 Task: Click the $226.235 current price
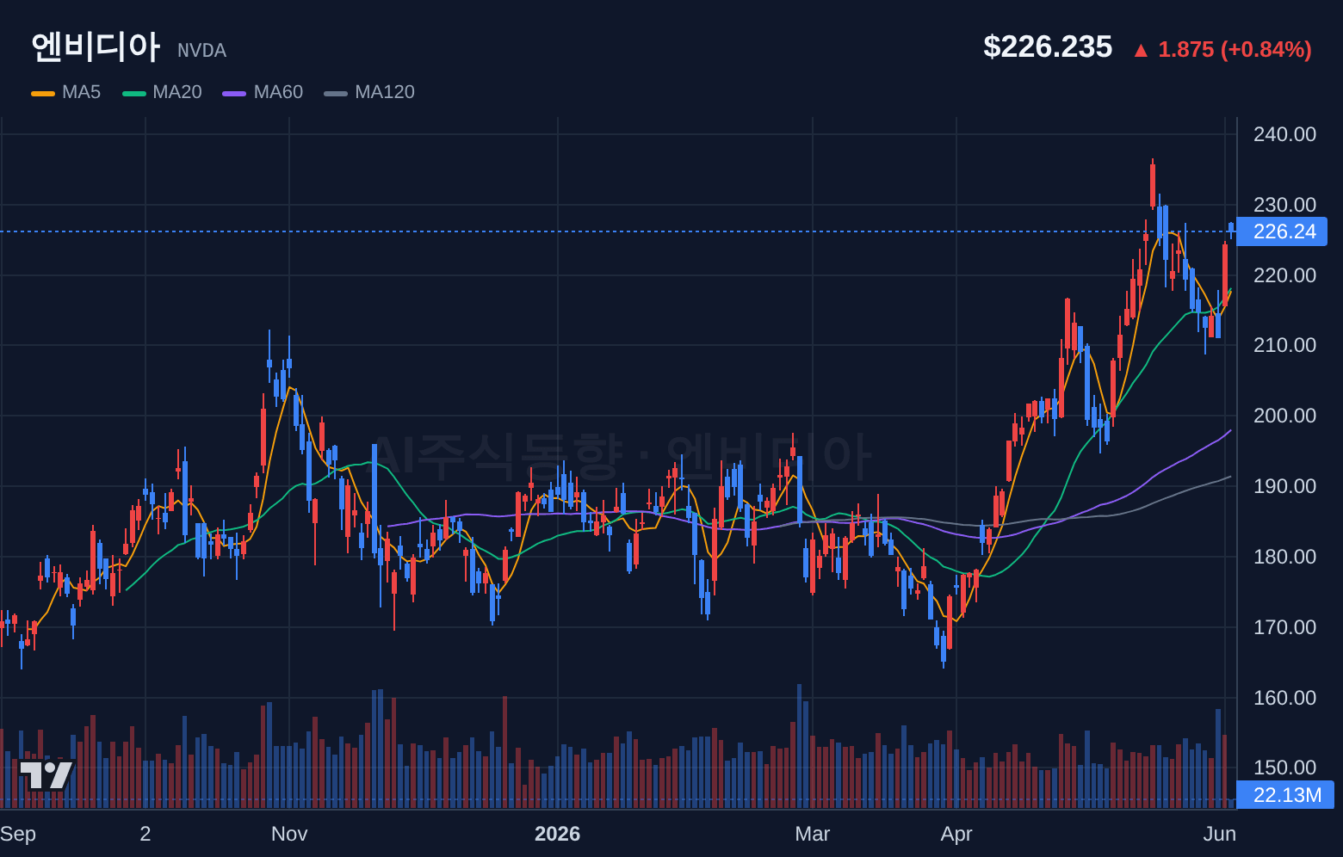1048,46
